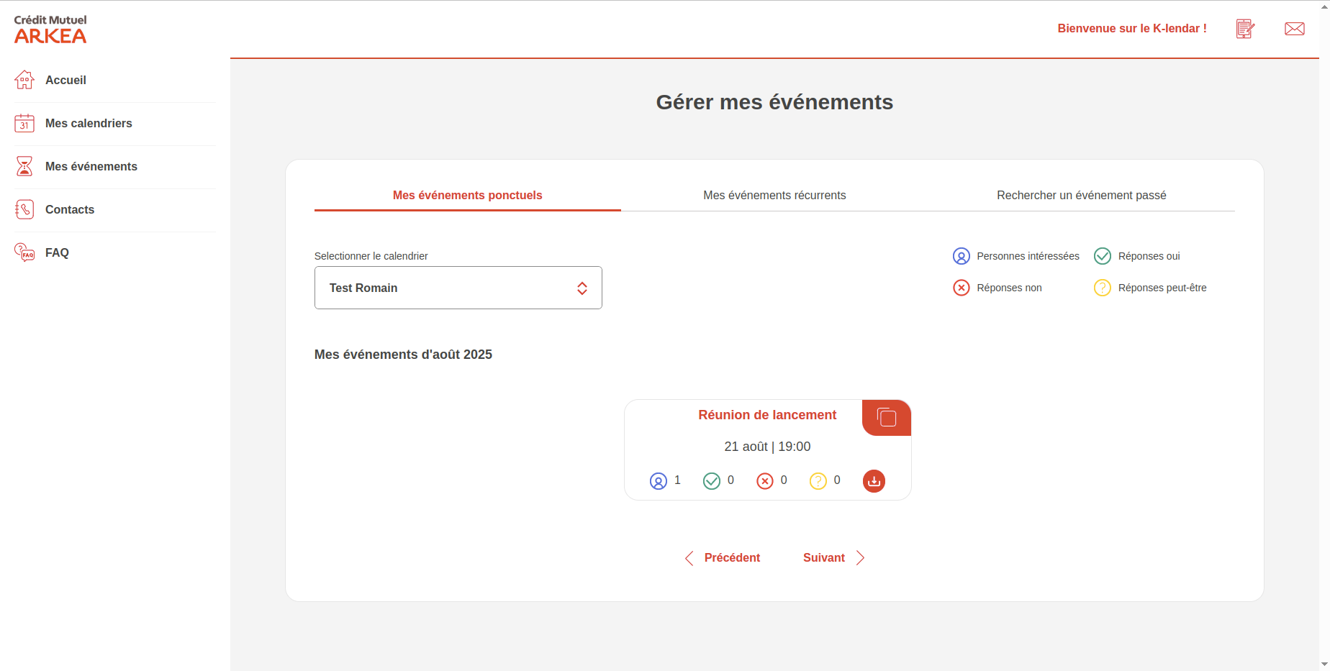Switch to Mes événements récurrents tab

tap(774, 196)
